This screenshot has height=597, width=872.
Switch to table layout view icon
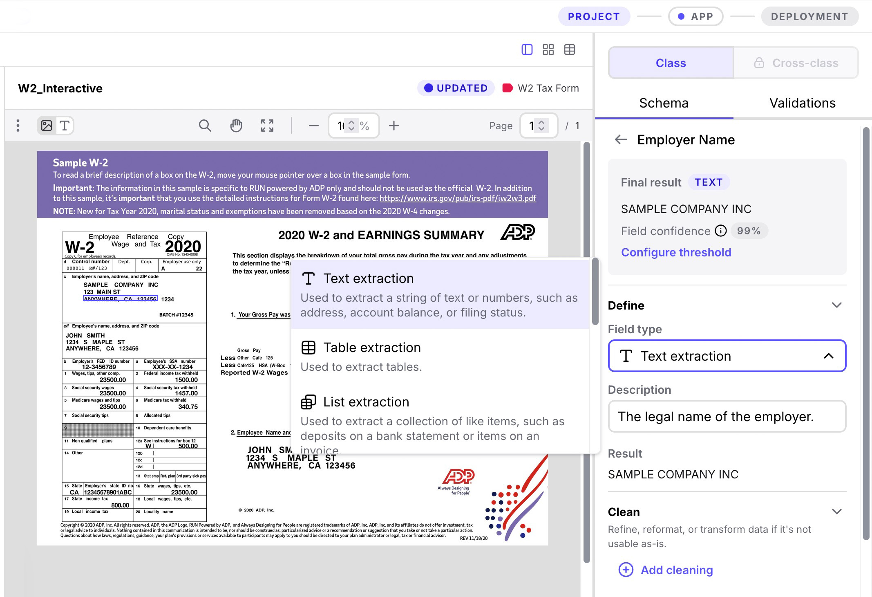[569, 49]
